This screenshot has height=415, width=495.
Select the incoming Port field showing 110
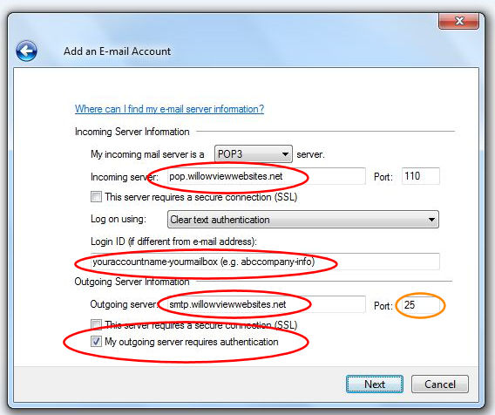point(420,176)
